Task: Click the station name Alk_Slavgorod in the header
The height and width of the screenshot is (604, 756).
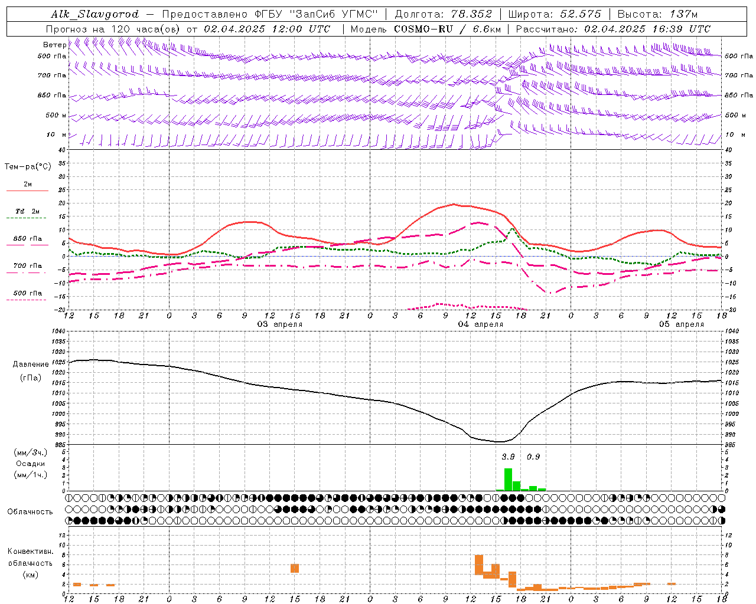Action: click(x=95, y=14)
